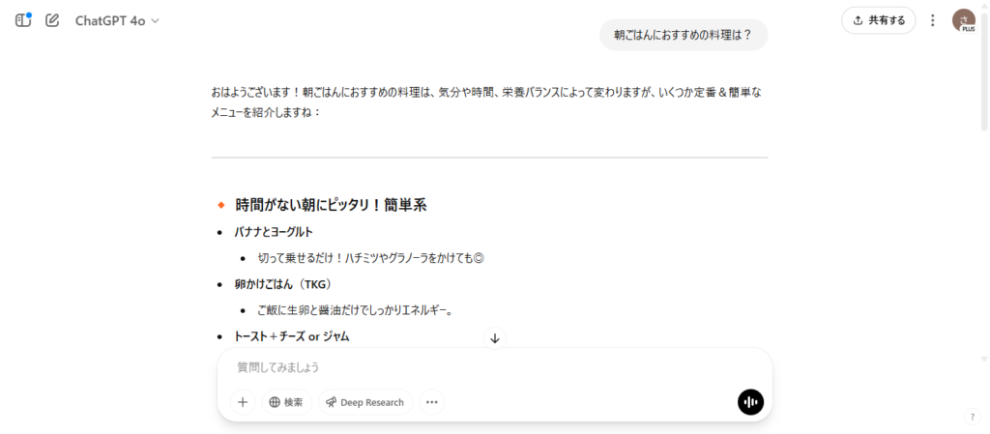Open the three-dot options menu
The width and height of the screenshot is (990, 434).
click(x=933, y=20)
